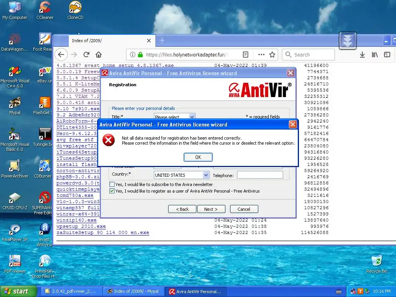The height and width of the screenshot is (297, 396).
Task: Open My Computer desktop icon
Action: (x=15, y=10)
